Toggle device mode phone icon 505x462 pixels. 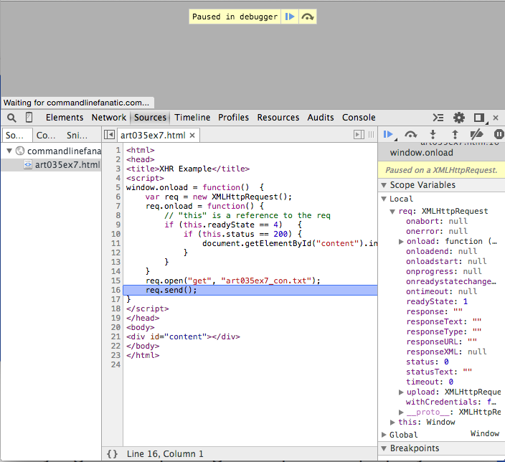coord(29,117)
